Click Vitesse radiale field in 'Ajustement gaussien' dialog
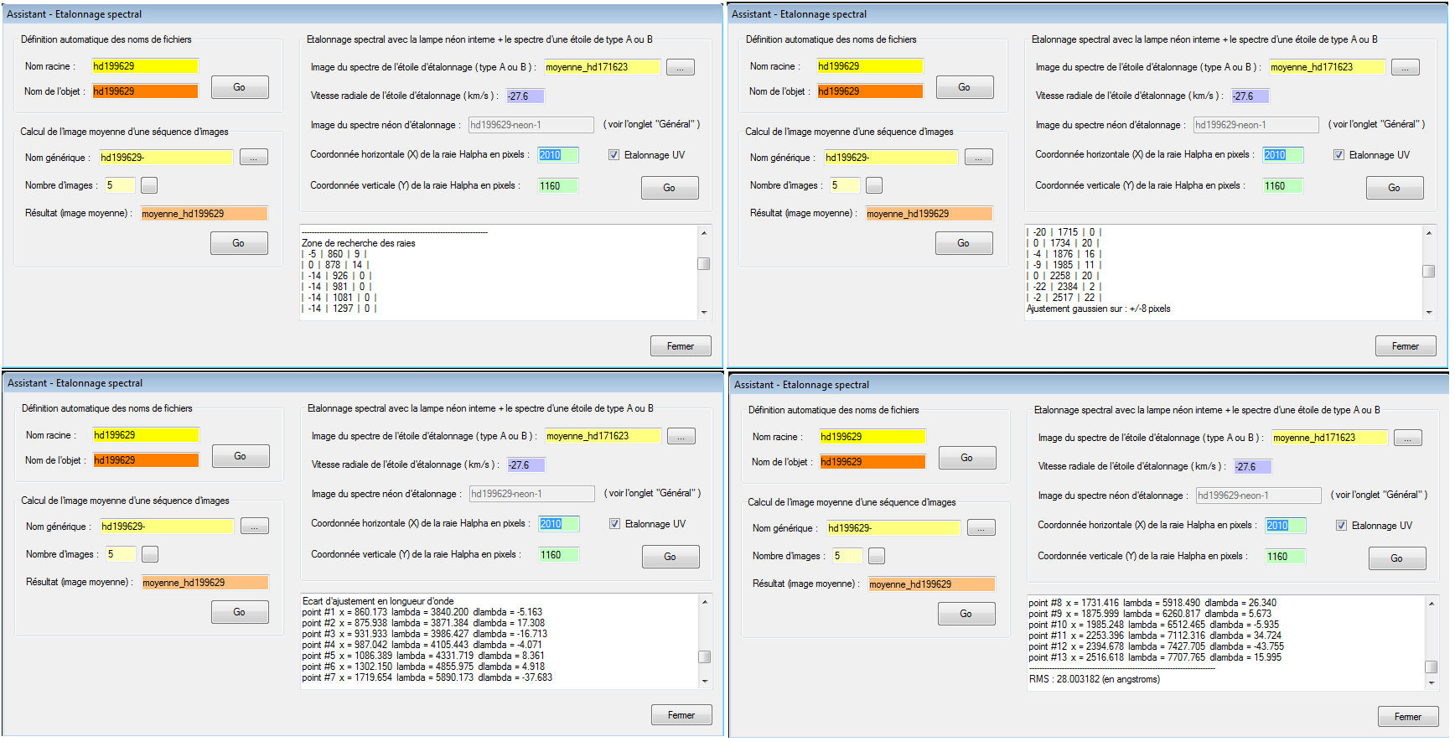Viewport: 1455px width, 742px height. coord(1250,96)
